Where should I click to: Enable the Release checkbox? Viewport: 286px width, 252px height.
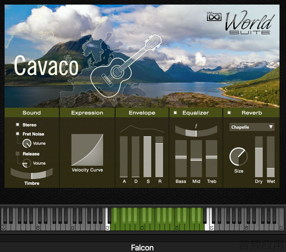(x=18, y=153)
